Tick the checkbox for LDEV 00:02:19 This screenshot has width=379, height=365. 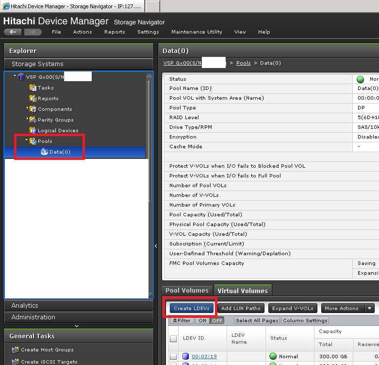(173, 356)
